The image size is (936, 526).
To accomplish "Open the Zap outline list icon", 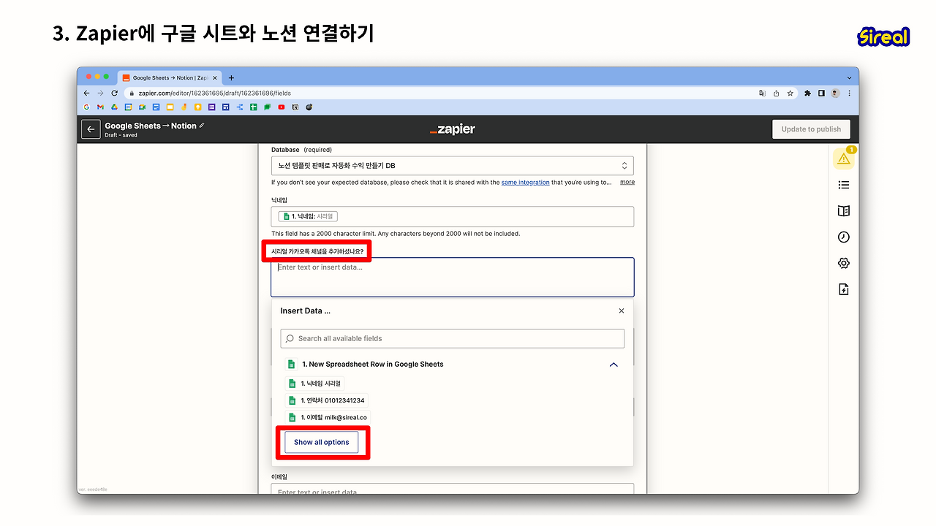I will [x=844, y=185].
